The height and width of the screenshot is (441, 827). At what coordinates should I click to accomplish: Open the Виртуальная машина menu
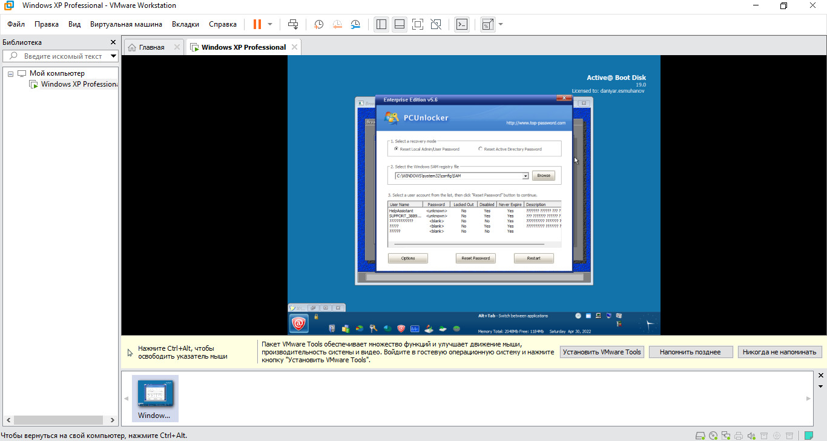tap(126, 24)
